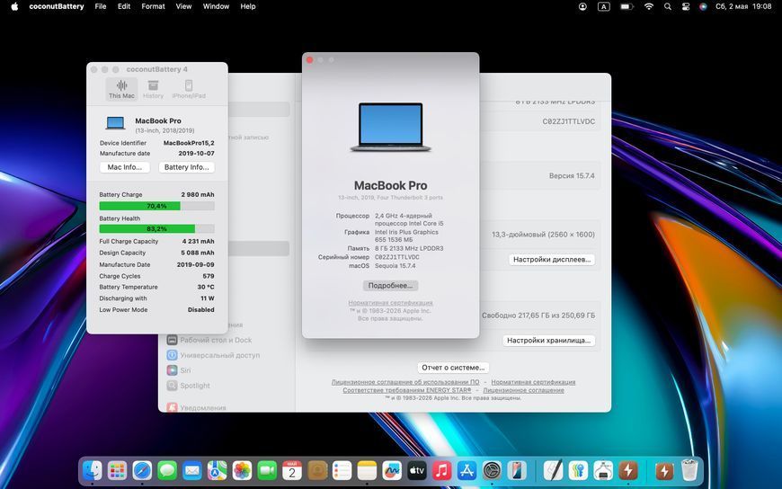
Task: Open Reminders from the Dock
Action: (342, 470)
